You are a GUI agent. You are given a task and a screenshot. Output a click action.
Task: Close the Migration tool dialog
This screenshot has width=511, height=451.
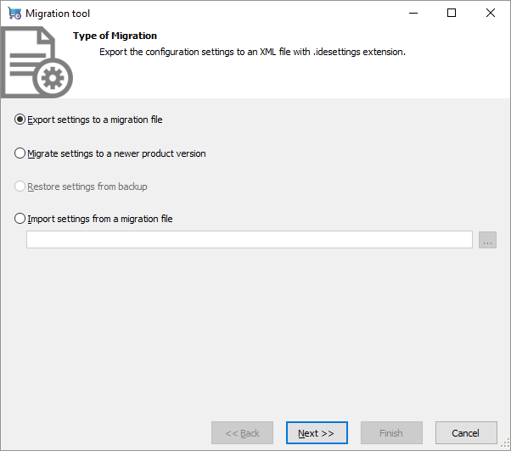491,14
